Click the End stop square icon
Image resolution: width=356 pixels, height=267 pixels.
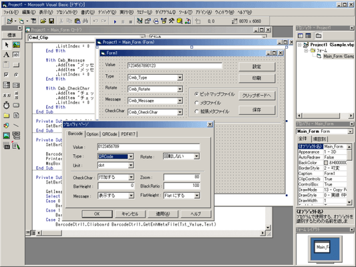coord(130,21)
